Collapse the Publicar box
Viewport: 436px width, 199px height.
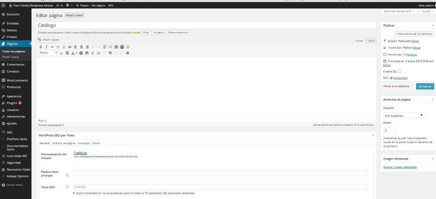[432, 26]
